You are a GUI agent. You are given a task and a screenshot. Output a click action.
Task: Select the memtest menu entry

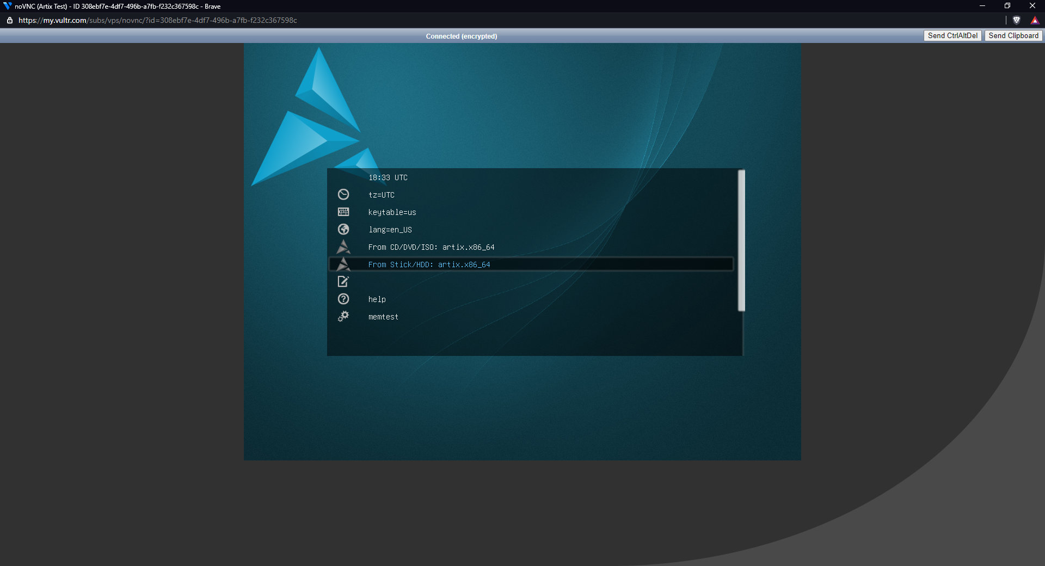point(383,317)
